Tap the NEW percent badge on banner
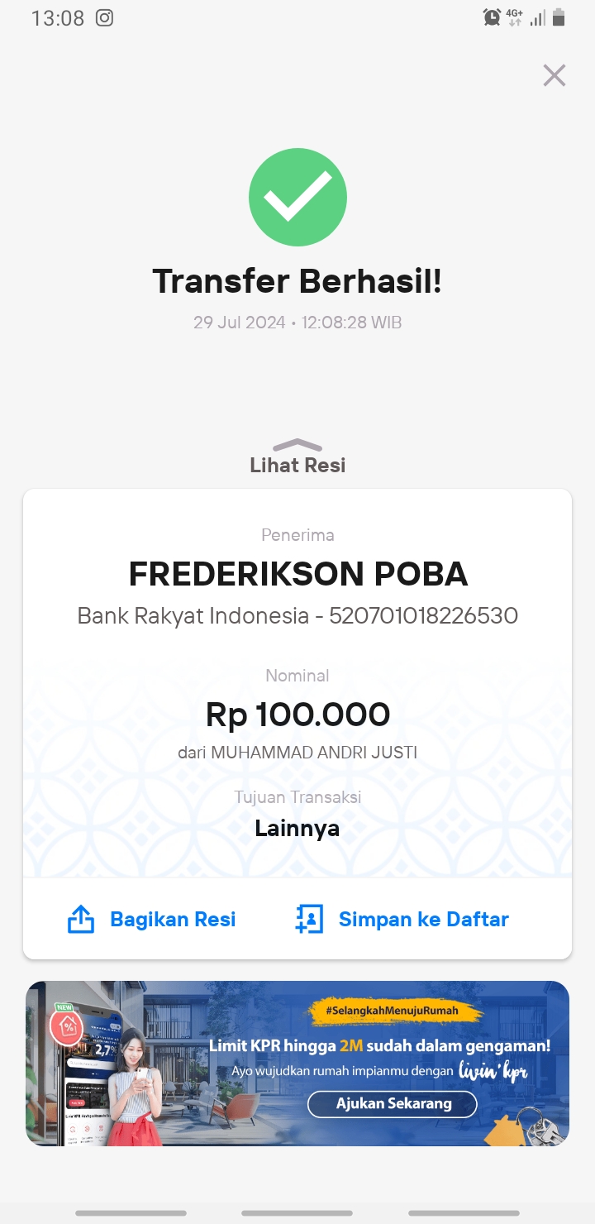This screenshot has height=1224, width=595. tap(65, 1025)
